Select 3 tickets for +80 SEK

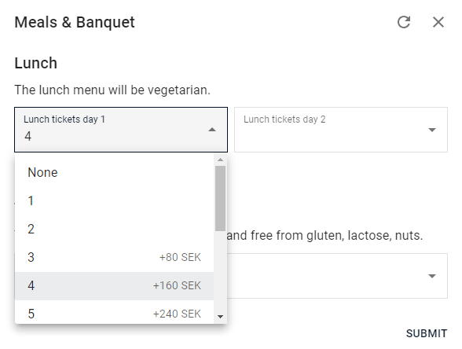pos(115,257)
